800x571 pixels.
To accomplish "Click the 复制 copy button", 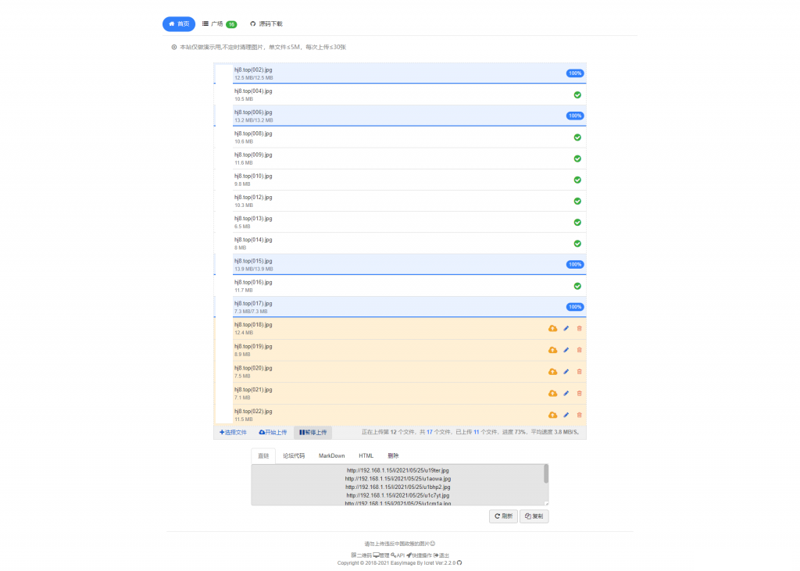I will 534,516.
